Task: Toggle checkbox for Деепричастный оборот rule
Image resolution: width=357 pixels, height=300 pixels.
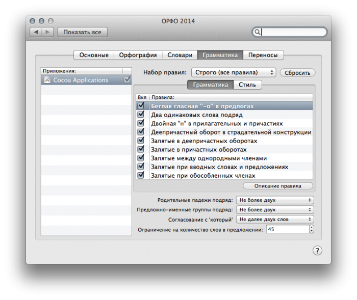Action: pyautogui.click(x=141, y=131)
